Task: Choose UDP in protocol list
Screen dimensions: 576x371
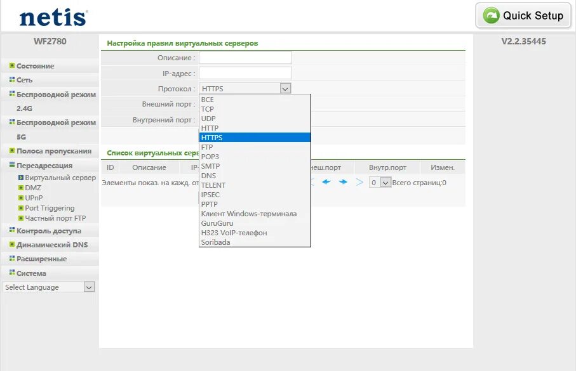Action: (255, 119)
